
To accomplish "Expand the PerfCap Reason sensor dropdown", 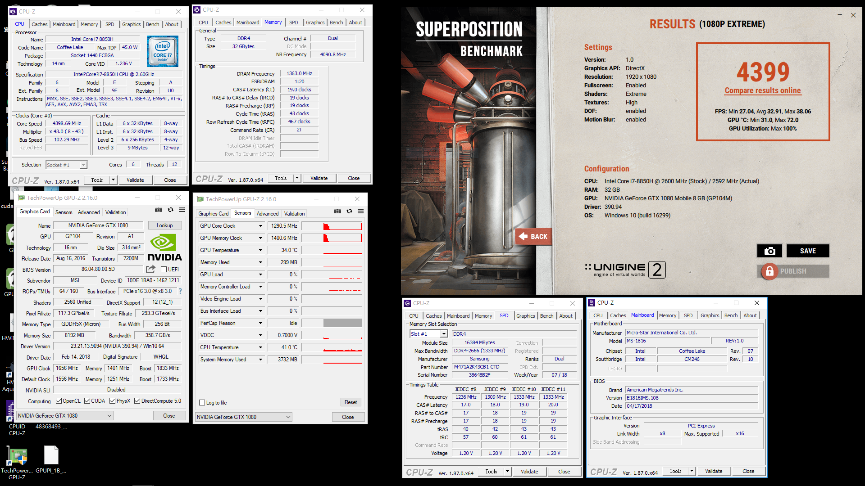I will 260,323.
